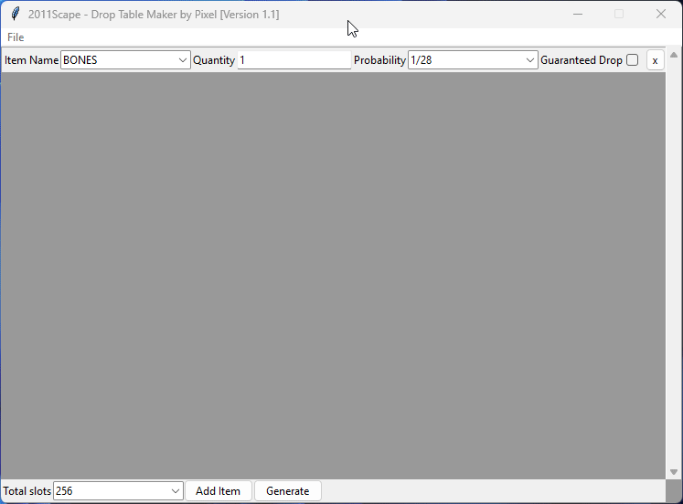Click the Item Name label
683x504 pixels.
(31, 60)
